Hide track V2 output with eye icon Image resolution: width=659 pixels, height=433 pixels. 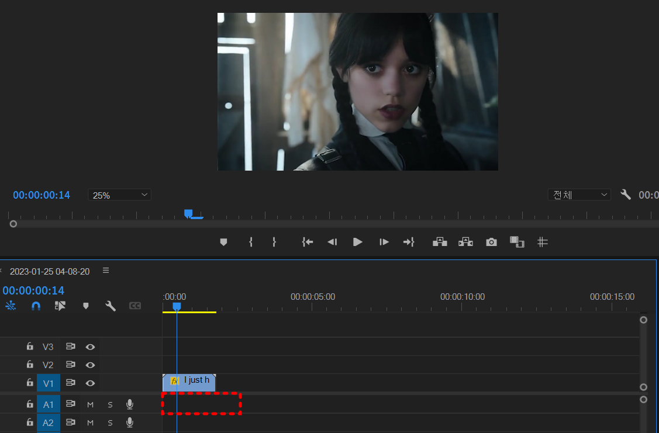[x=90, y=365]
